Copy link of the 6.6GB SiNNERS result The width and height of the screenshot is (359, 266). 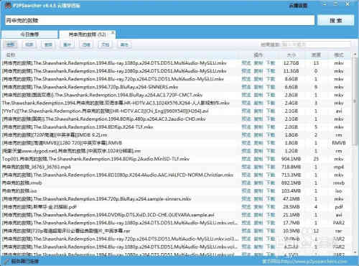(258, 87)
